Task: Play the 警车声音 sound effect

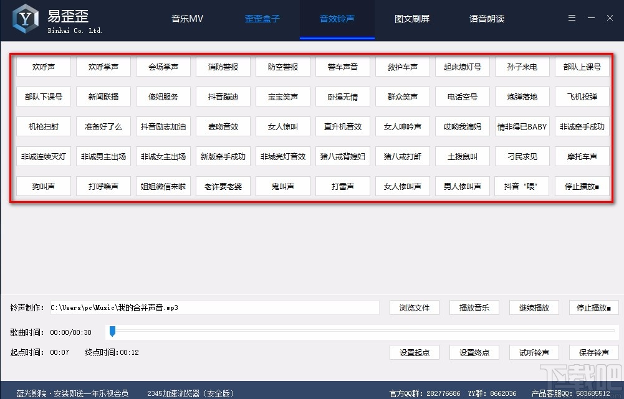Action: 342,67
